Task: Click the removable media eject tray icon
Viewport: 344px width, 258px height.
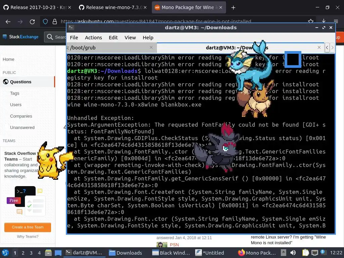Action: coord(284,253)
